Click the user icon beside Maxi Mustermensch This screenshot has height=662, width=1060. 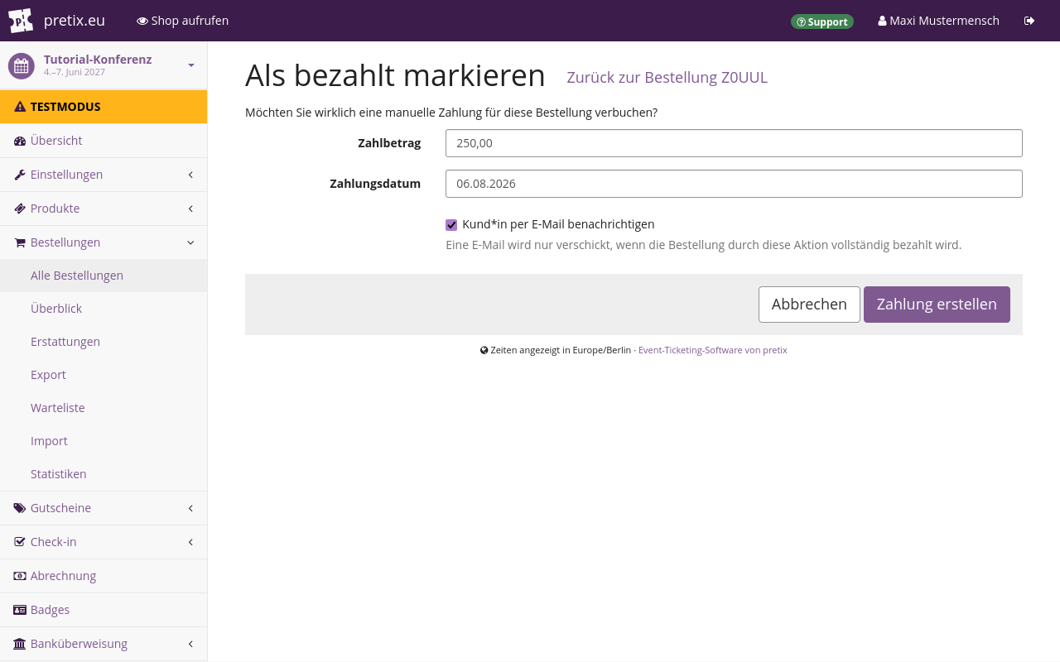point(883,21)
